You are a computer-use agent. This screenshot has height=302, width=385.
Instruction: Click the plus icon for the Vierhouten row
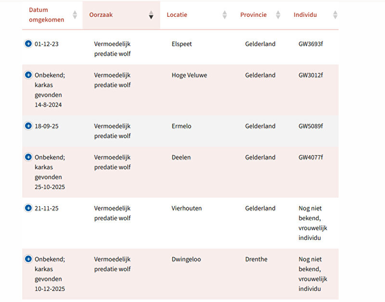[28, 208]
